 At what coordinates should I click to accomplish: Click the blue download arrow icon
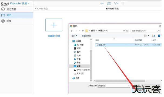75,59
